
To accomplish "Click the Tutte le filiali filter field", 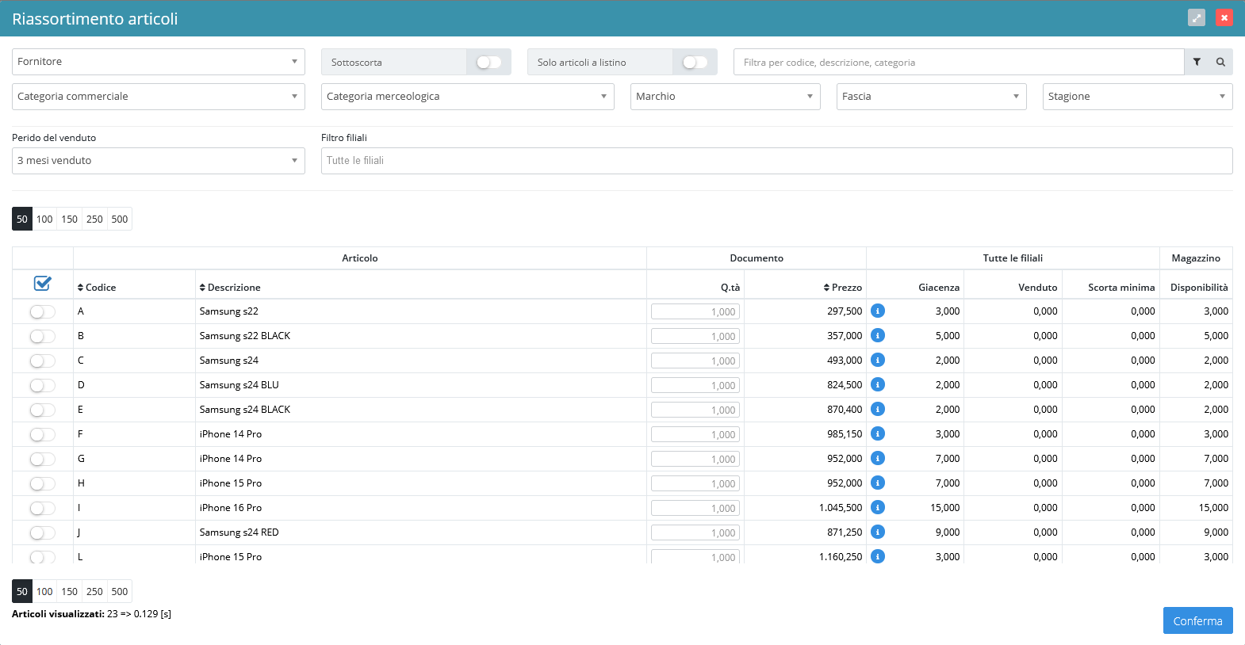I will pyautogui.click(x=777, y=161).
